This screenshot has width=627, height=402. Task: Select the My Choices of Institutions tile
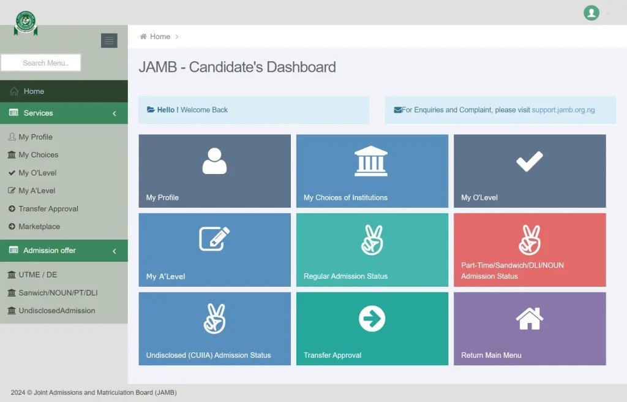372,170
